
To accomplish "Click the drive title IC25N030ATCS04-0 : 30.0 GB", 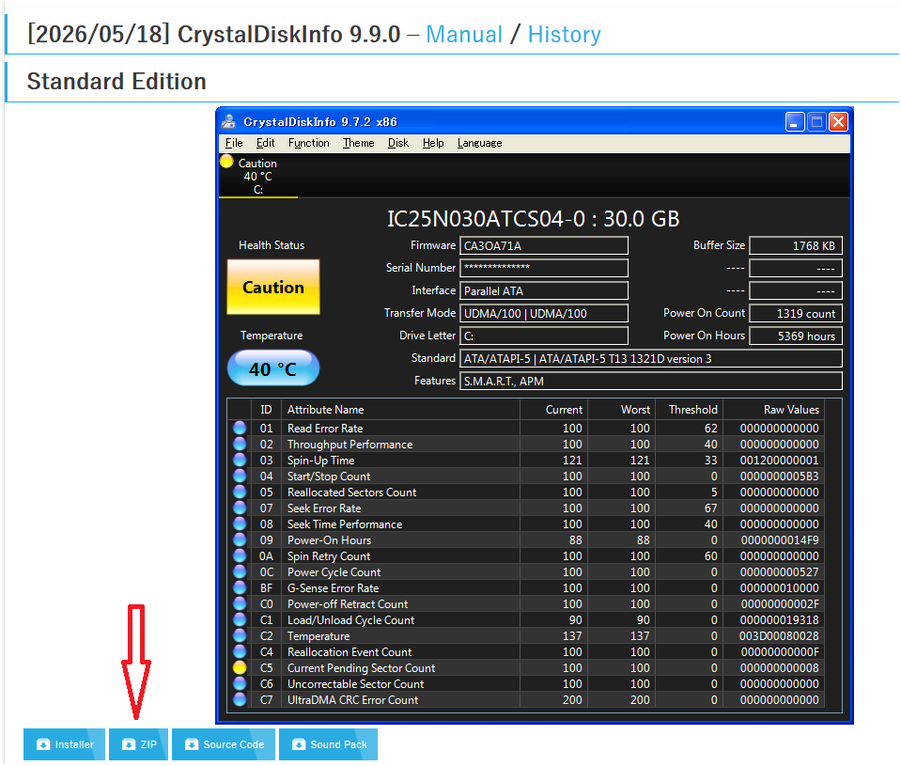I will pyautogui.click(x=534, y=219).
